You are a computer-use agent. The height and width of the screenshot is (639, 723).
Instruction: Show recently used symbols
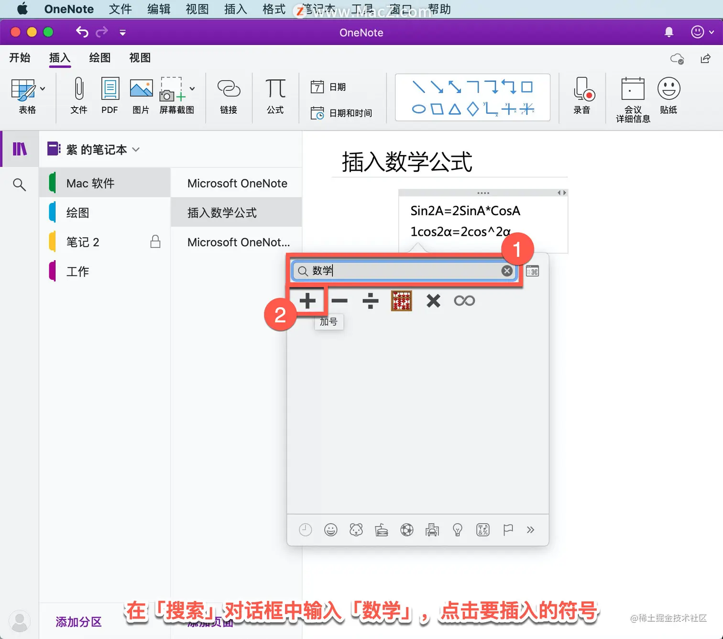(x=306, y=529)
